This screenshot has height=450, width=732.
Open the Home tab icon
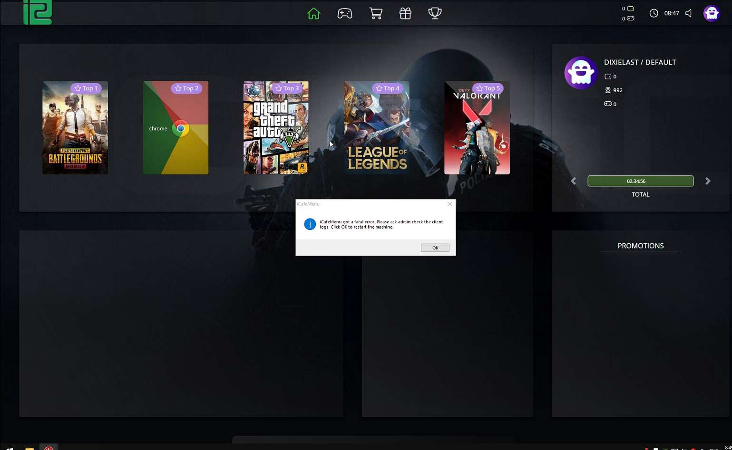pos(313,13)
